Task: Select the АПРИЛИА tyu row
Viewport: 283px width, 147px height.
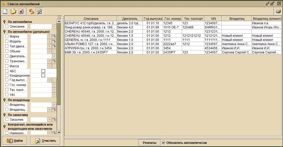Action: (x=173, y=48)
